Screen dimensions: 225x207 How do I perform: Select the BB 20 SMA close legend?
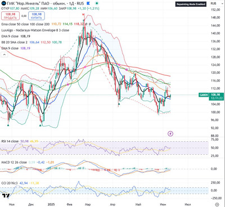tap(14, 42)
